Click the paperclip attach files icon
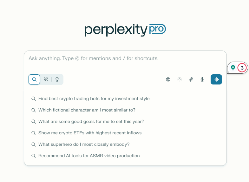Image resolution: width=249 pixels, height=182 pixels. [x=191, y=79]
